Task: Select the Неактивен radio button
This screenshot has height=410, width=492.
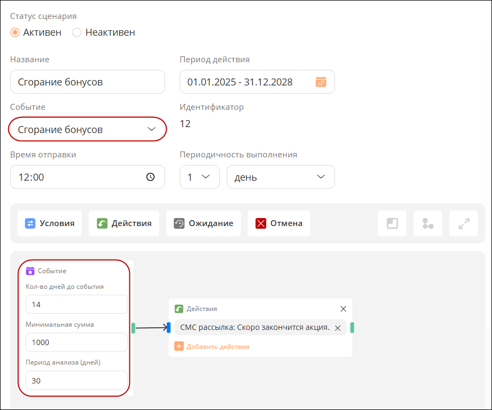Action: [x=77, y=32]
